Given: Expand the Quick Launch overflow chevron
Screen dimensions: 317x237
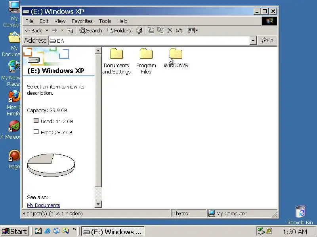Looking at the screenshot, I should tap(74, 229).
